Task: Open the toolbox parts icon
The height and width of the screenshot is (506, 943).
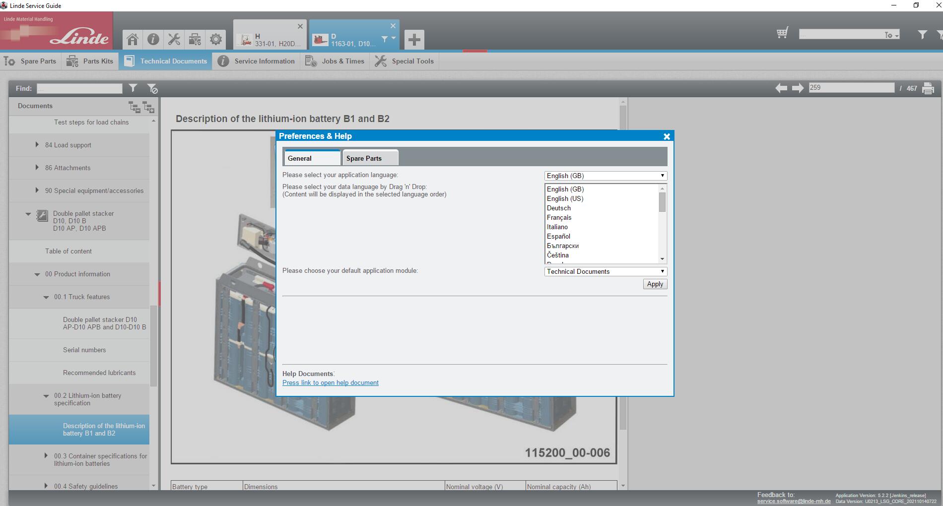Action: [x=195, y=39]
